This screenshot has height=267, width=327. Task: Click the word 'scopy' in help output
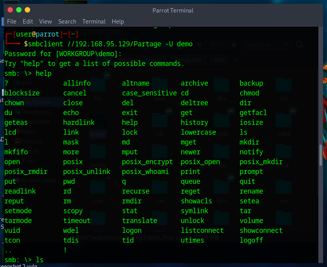[x=73, y=211]
